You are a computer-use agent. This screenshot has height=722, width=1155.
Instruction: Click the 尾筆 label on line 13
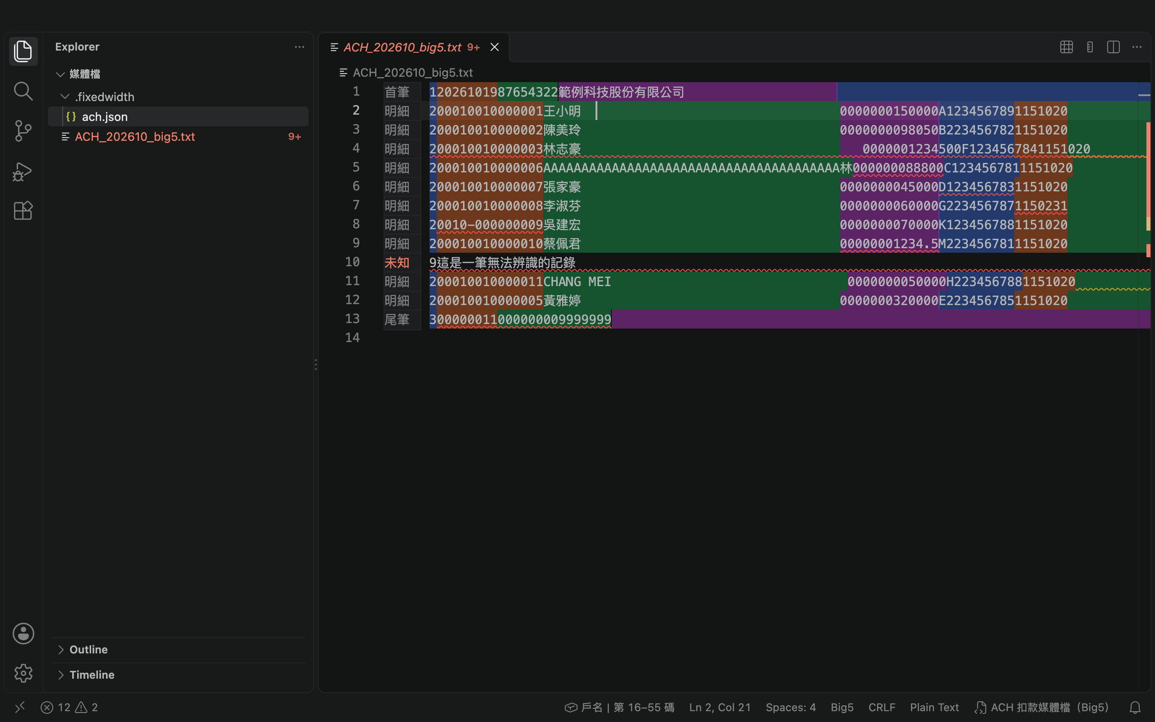coord(397,319)
